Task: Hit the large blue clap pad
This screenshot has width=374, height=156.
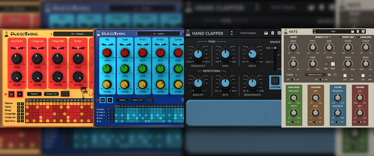Action: pyautogui.click(x=233, y=113)
